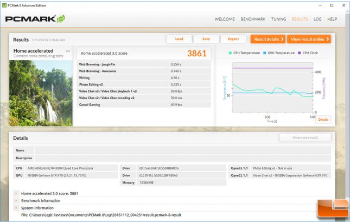This screenshot has width=350, height=222.
Task: Click the temperature and clock chart
Action: tap(272, 88)
